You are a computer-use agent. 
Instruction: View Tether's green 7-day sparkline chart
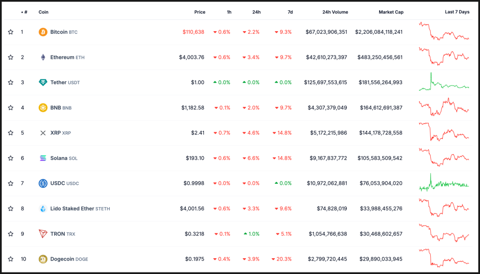[x=444, y=83]
